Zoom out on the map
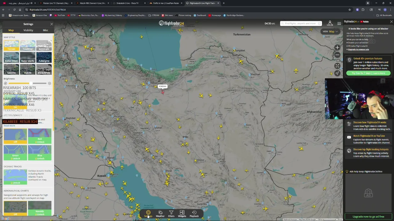 coord(337,55)
